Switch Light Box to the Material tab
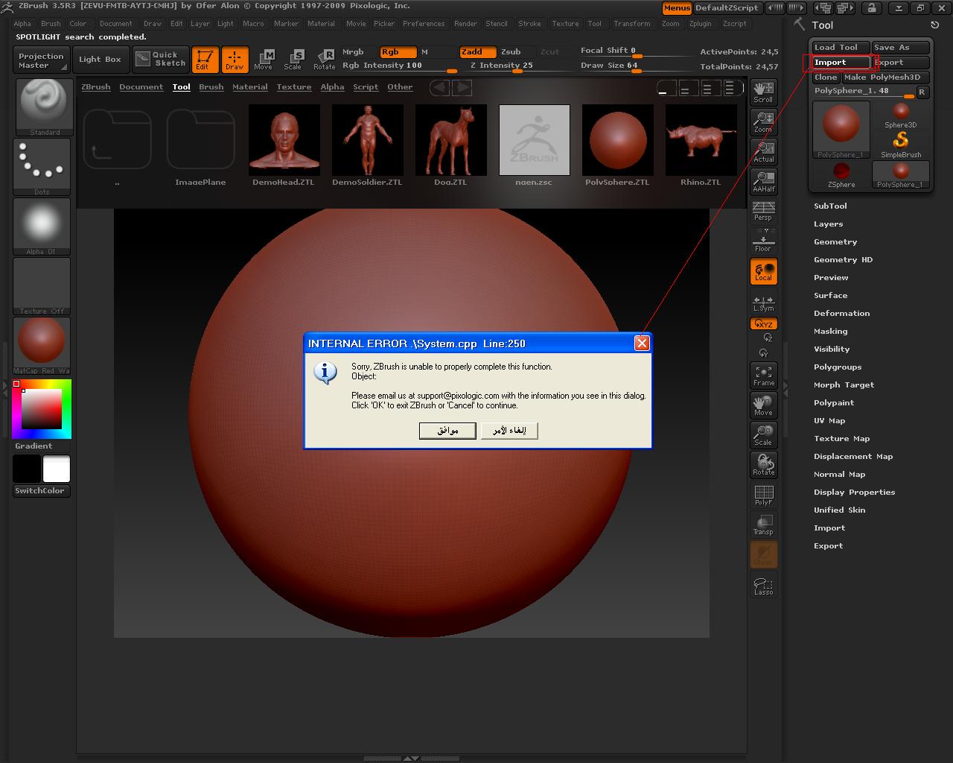Image resolution: width=953 pixels, height=763 pixels. [x=249, y=87]
